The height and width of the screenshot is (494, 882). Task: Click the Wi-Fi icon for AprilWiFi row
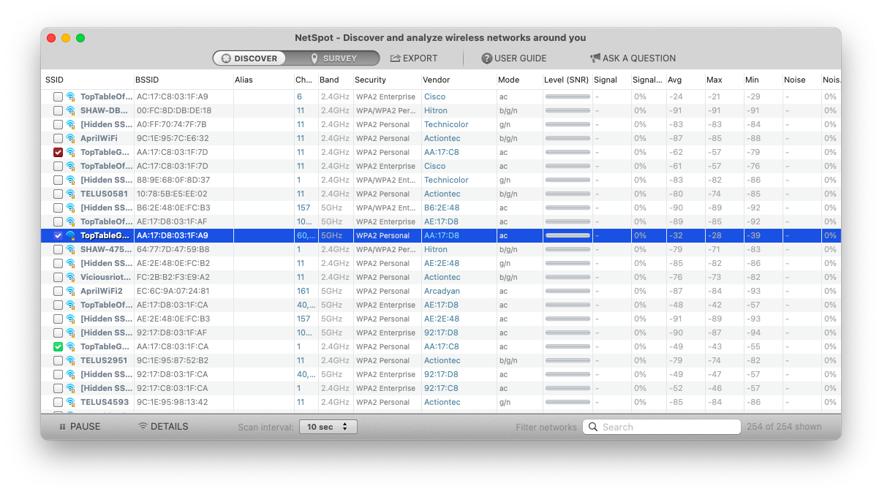(71, 138)
